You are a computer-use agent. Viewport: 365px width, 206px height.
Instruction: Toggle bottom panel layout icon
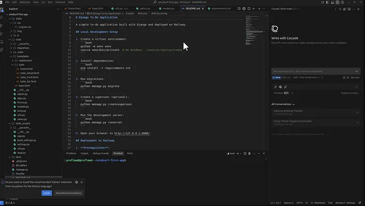pyautogui.click(x=333, y=2)
